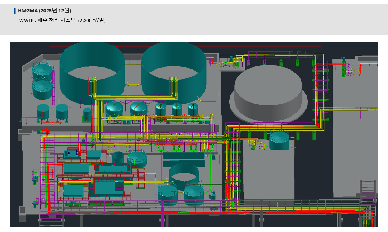This screenshot has width=388, height=232.
Task: Click the blue bar marker beside HMGMA
Action: pyautogui.click(x=14, y=11)
